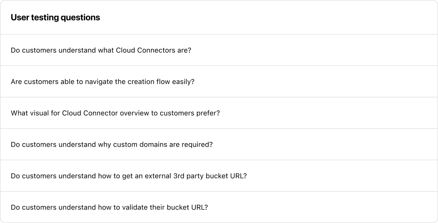Select the validate their bucket URL question
The height and width of the screenshot is (223, 438).
pyautogui.click(x=109, y=207)
